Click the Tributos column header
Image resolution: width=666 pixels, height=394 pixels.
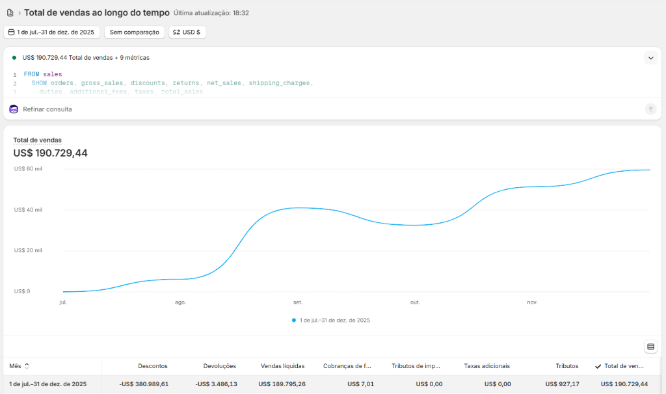pyautogui.click(x=567, y=366)
